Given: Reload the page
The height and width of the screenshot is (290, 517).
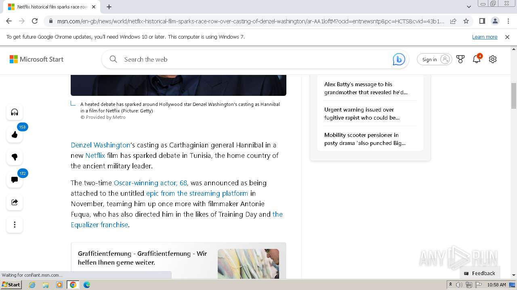Looking at the screenshot, I should [x=35, y=21].
